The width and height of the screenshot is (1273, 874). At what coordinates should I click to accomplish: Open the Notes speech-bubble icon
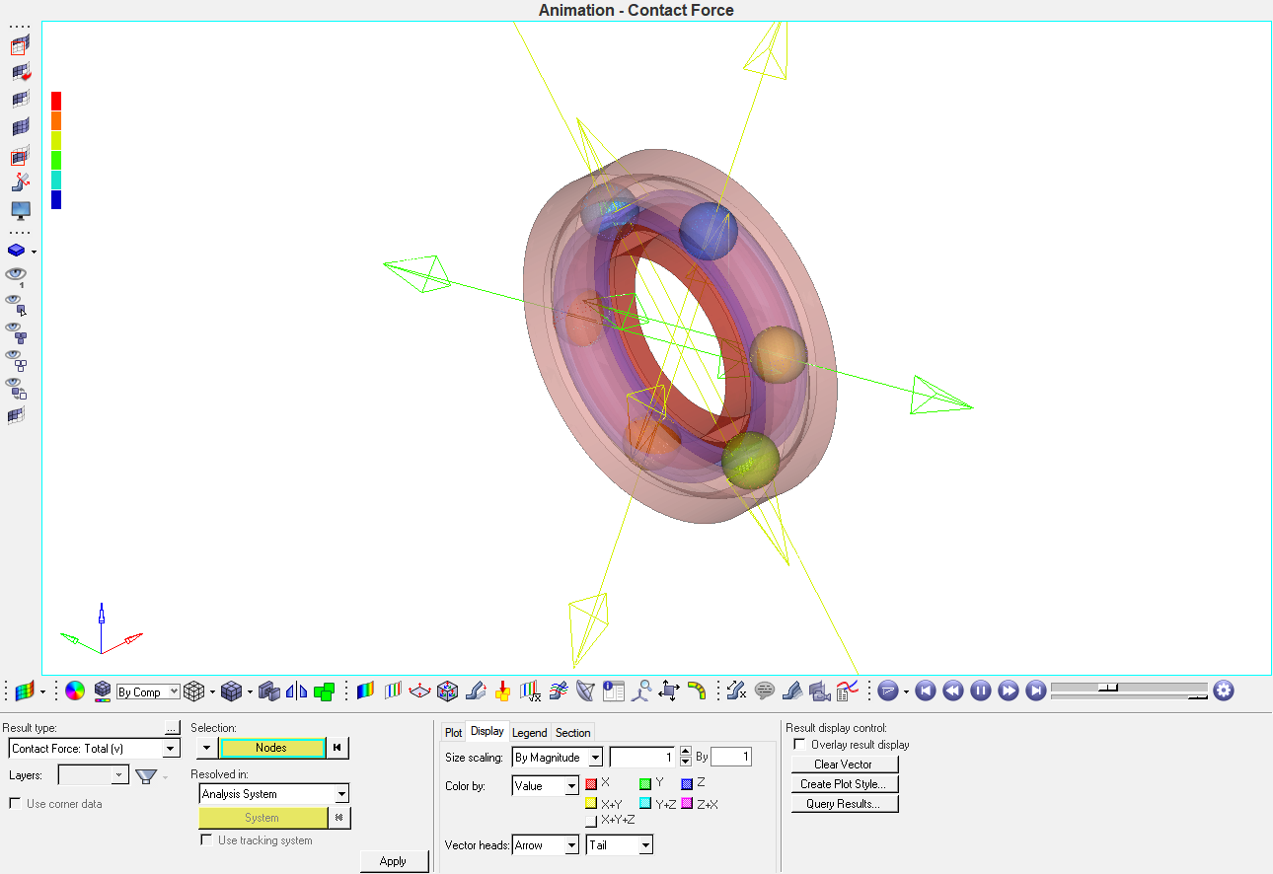(x=765, y=691)
